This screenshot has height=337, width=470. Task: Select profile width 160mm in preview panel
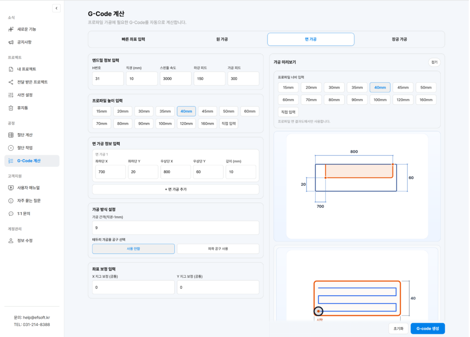[x=426, y=100]
